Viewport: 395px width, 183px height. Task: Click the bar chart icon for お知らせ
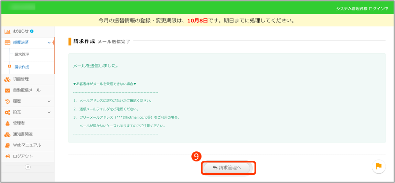[7, 31]
